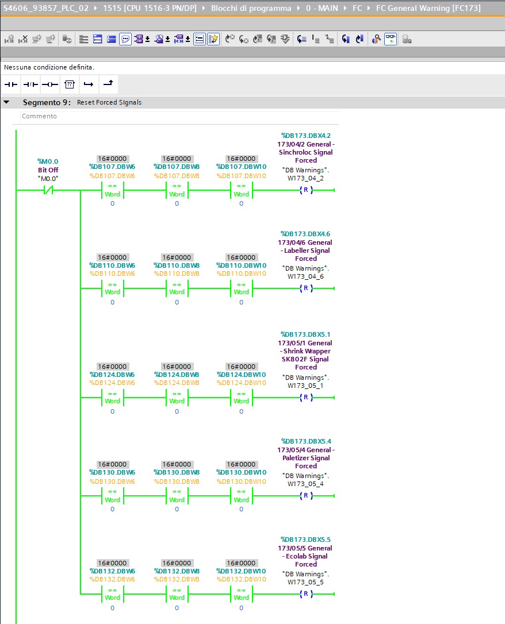The height and width of the screenshot is (624, 505).
Task: Click the database reset toolbar icon
Action: [x=67, y=39]
